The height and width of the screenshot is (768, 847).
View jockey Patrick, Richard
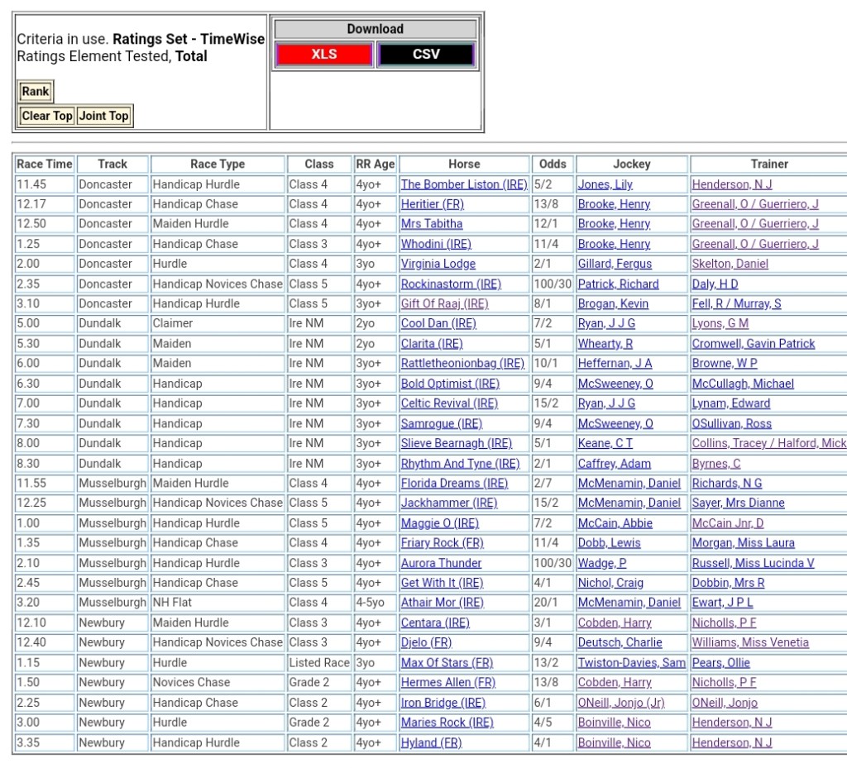tap(618, 284)
